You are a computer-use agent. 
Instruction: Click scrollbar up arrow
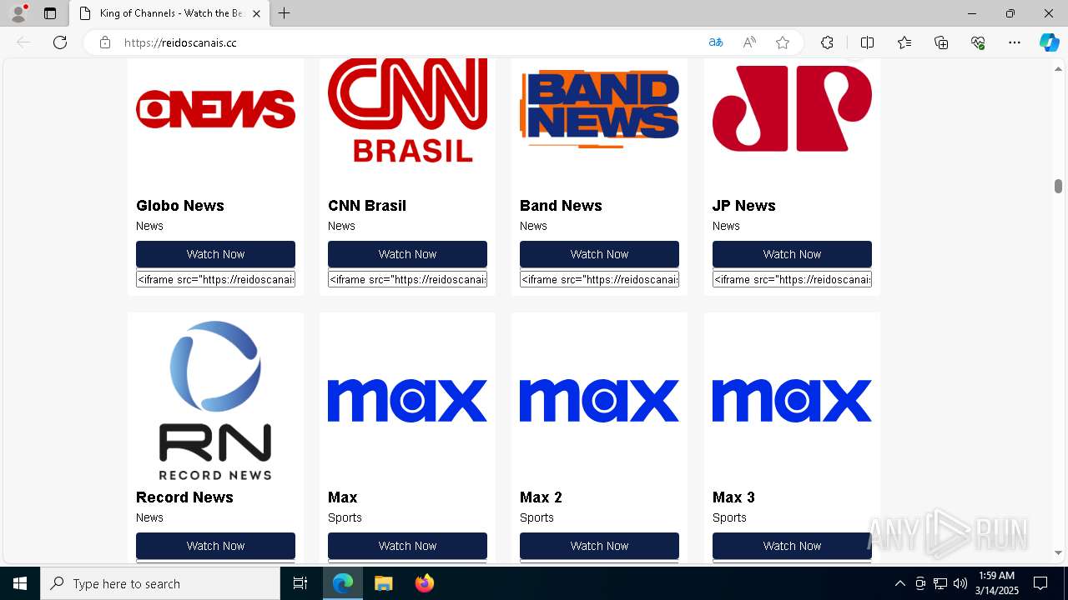coord(1058,68)
